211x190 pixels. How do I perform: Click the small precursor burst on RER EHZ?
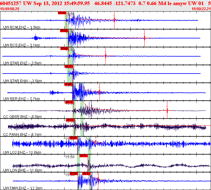tap(53, 92)
